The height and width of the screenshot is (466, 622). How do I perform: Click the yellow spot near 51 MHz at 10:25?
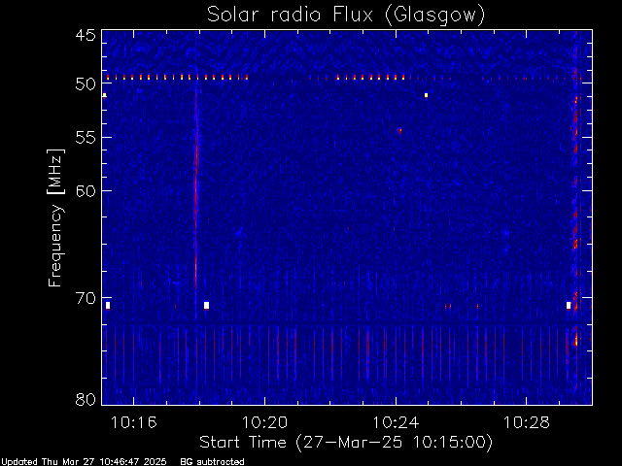[426, 95]
